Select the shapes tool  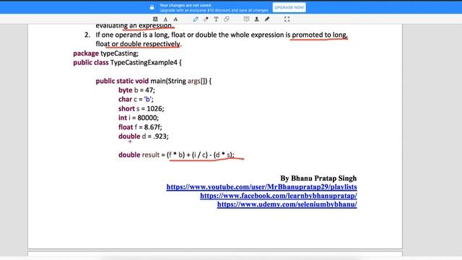click(226, 19)
